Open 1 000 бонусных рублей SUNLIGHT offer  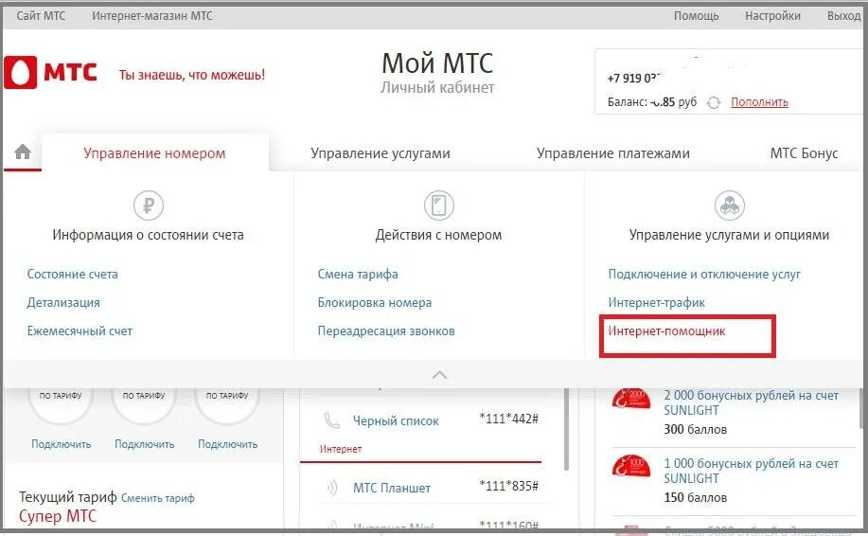click(x=751, y=471)
